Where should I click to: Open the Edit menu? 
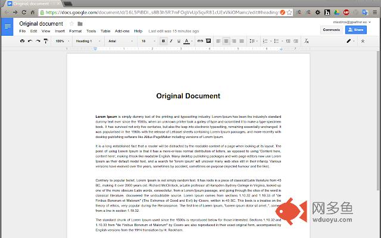(x=33, y=31)
